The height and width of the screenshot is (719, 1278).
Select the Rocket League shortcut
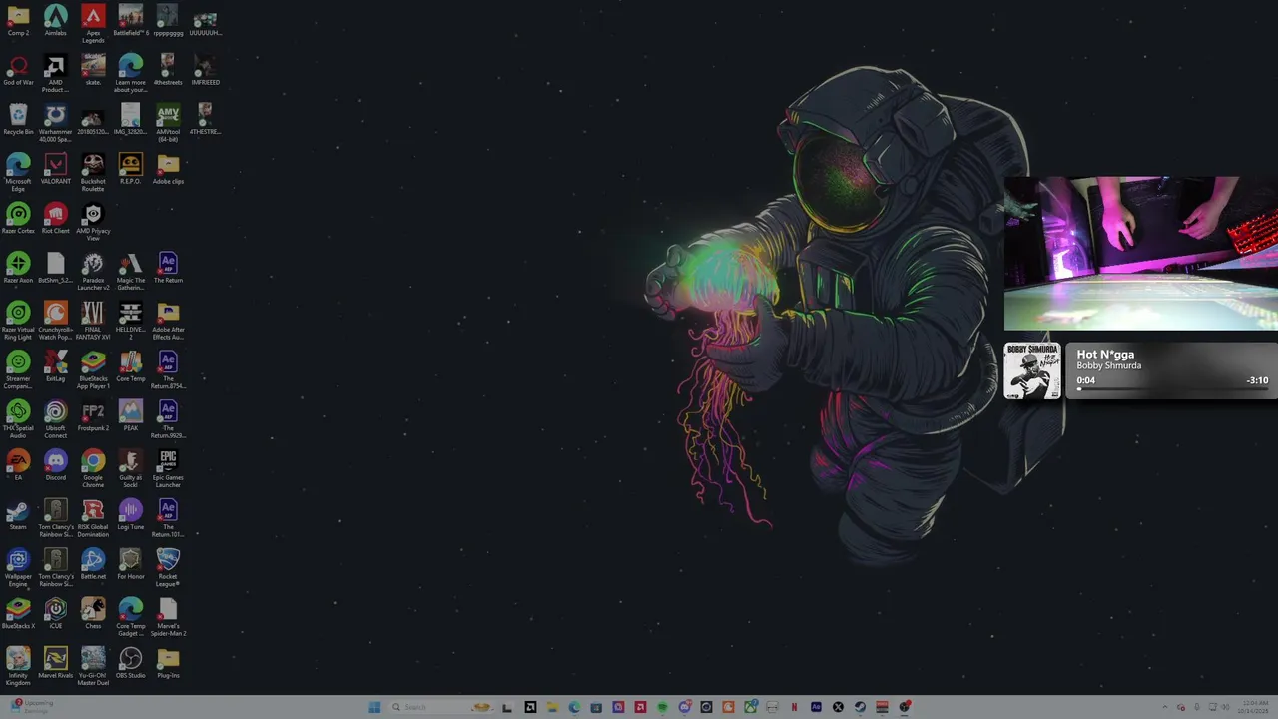(x=168, y=567)
